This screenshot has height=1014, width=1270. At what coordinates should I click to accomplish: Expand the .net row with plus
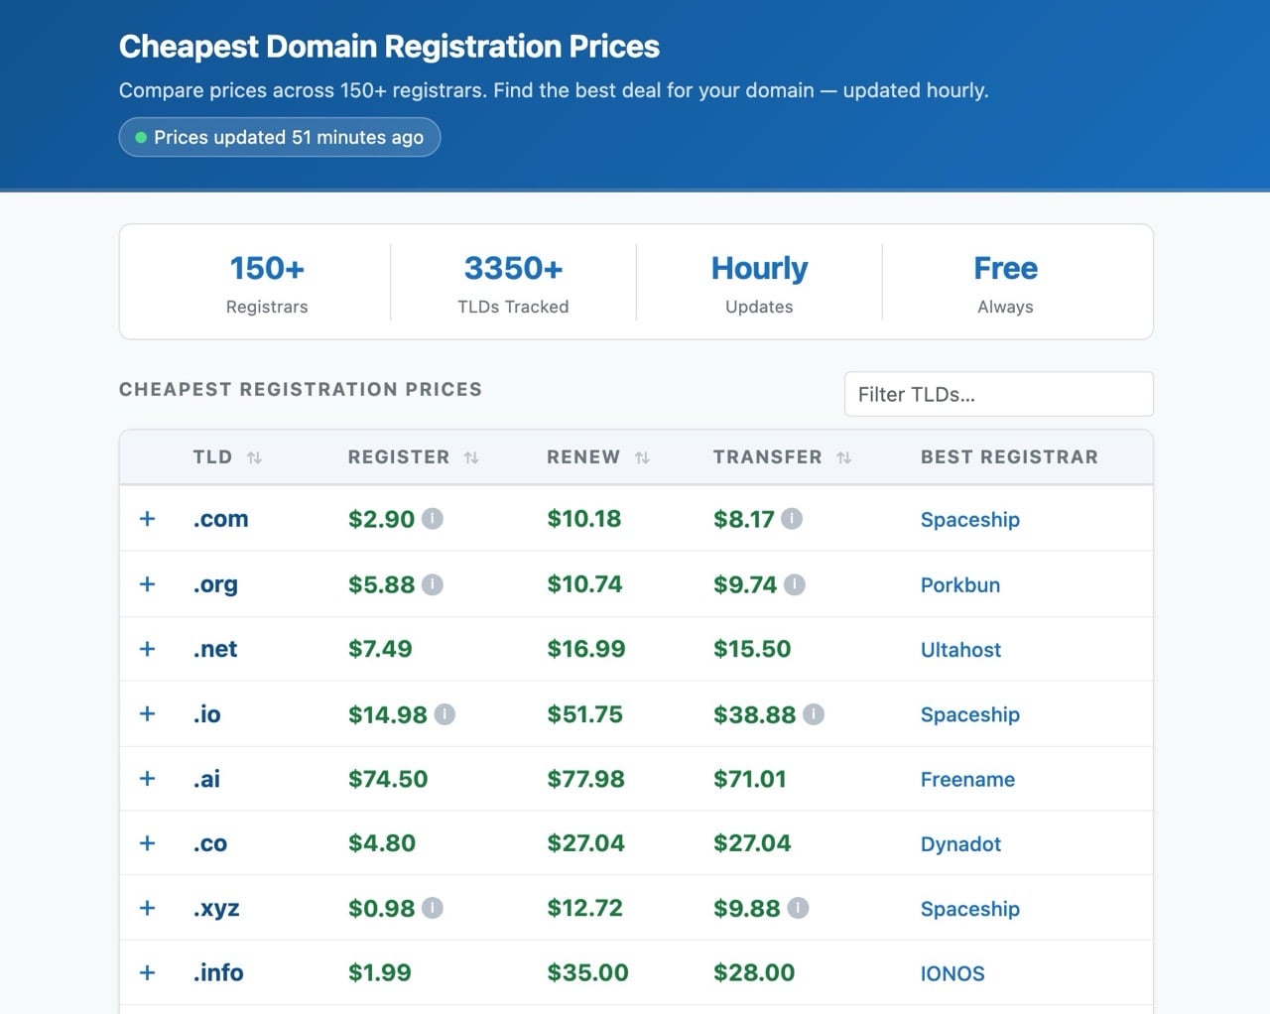147,649
